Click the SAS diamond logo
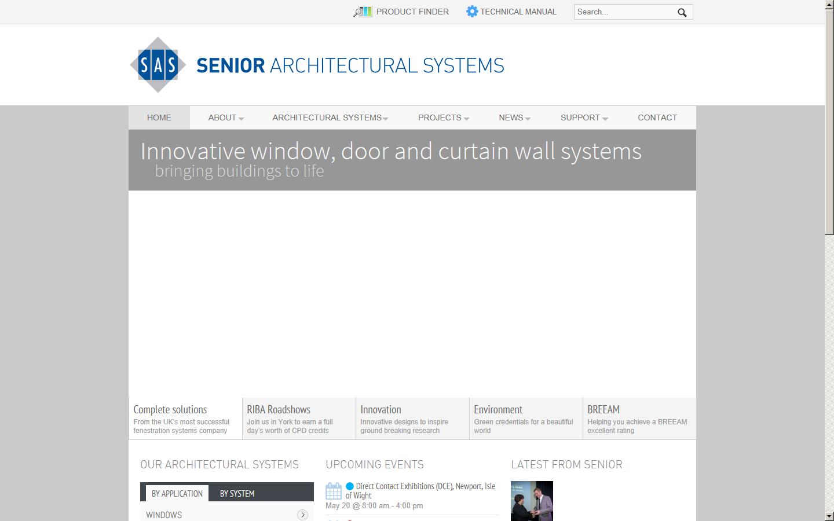Screen dimensions: 834x521 [158, 64]
